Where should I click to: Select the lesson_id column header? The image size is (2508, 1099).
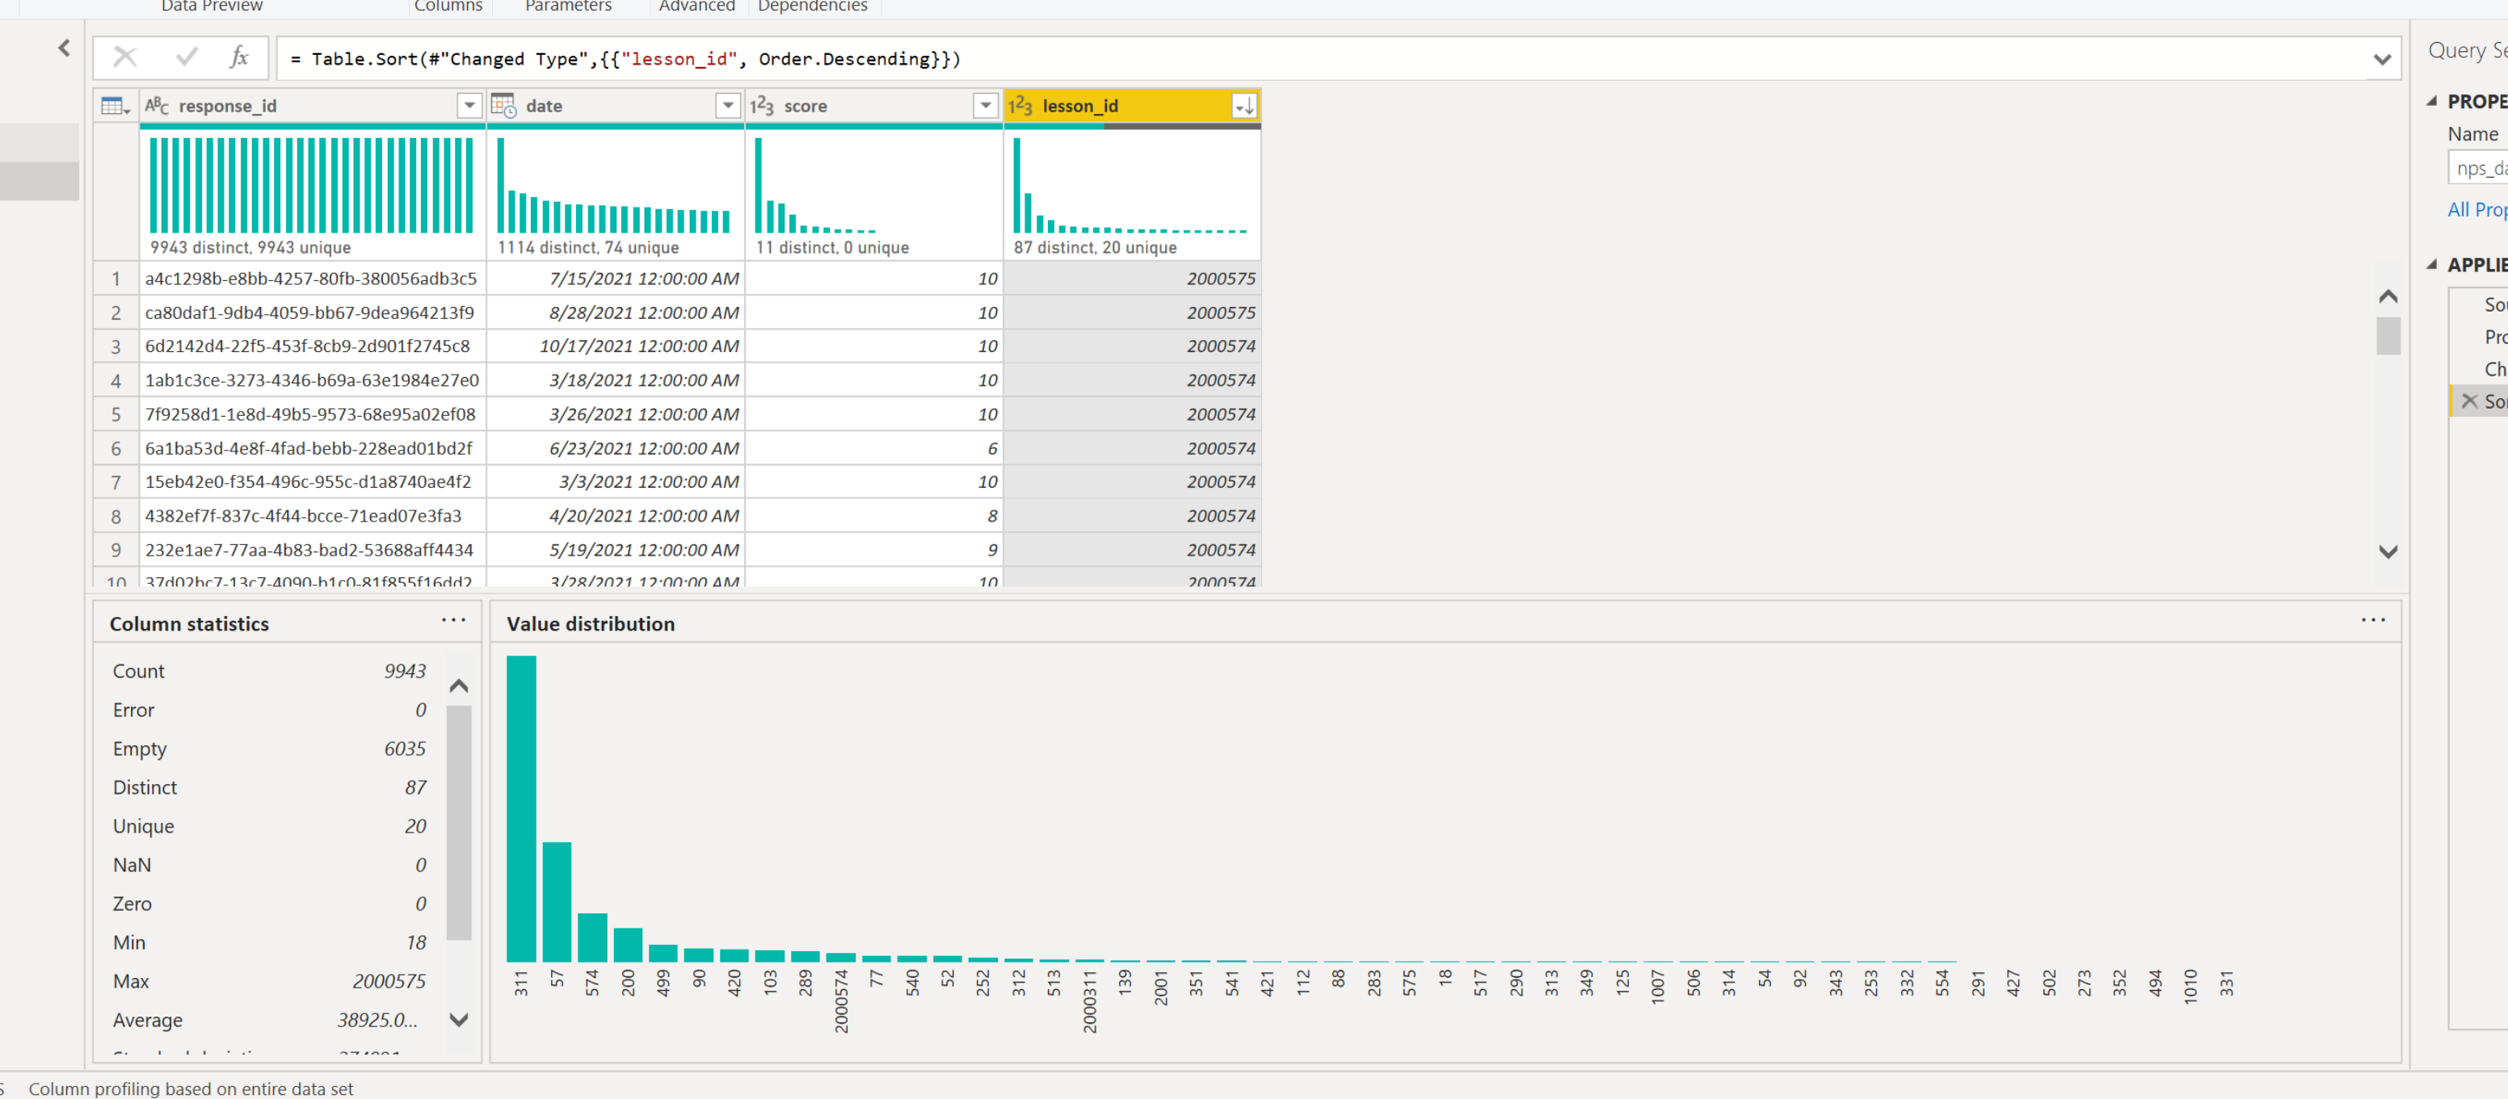pyautogui.click(x=1131, y=105)
